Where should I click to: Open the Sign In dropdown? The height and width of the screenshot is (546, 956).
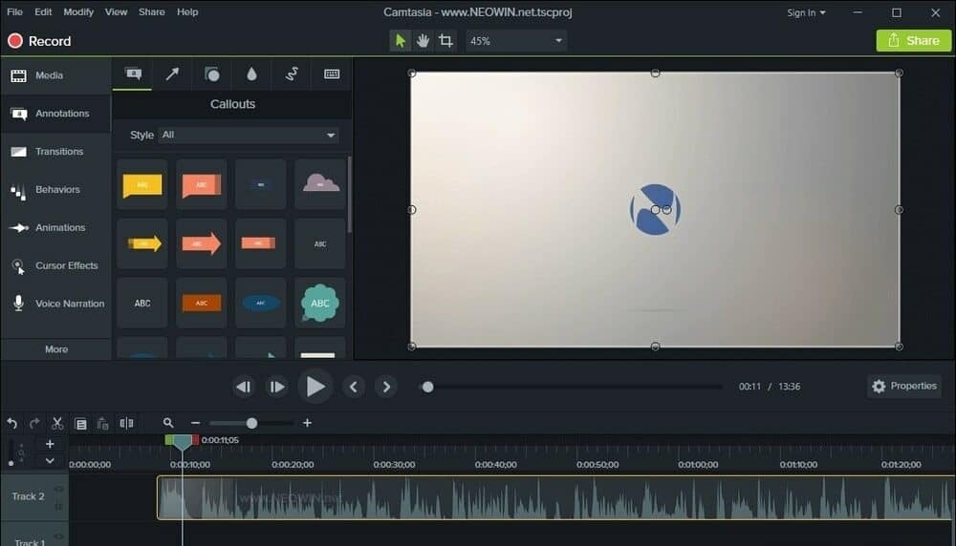pyautogui.click(x=806, y=12)
